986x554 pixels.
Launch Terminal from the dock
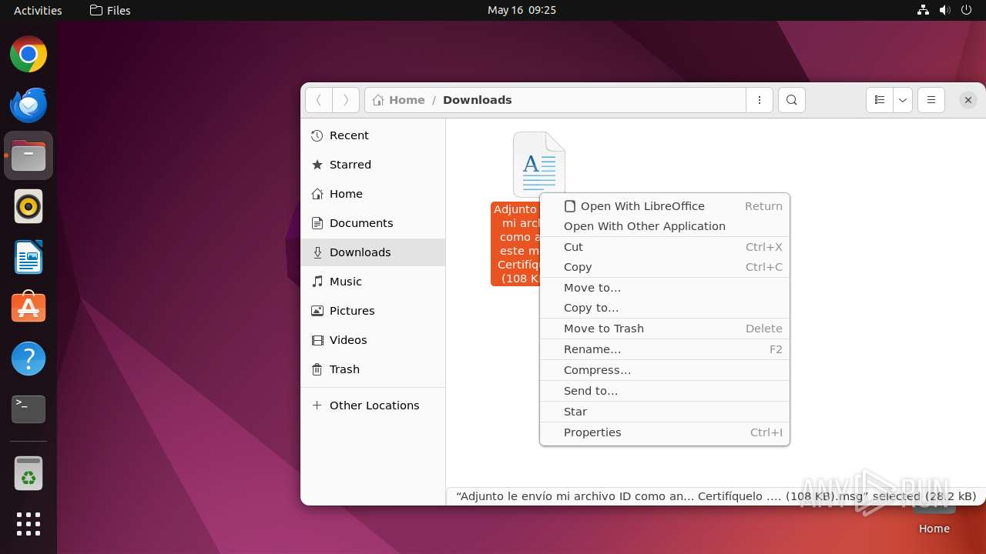point(29,409)
